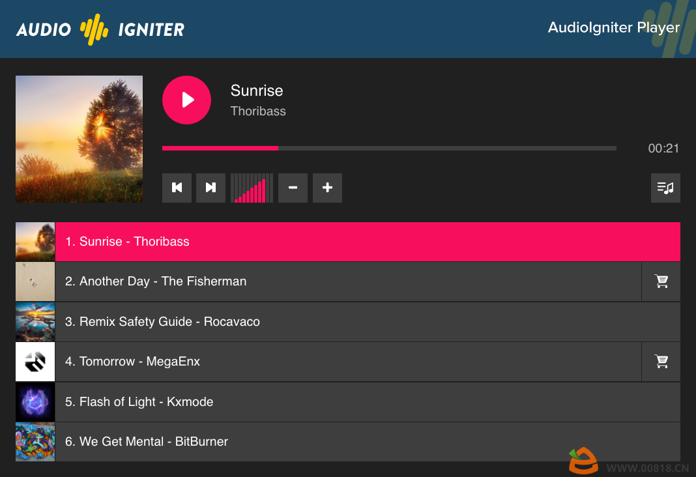Skip to the previous track
Screen dimensions: 696x477
pos(177,188)
